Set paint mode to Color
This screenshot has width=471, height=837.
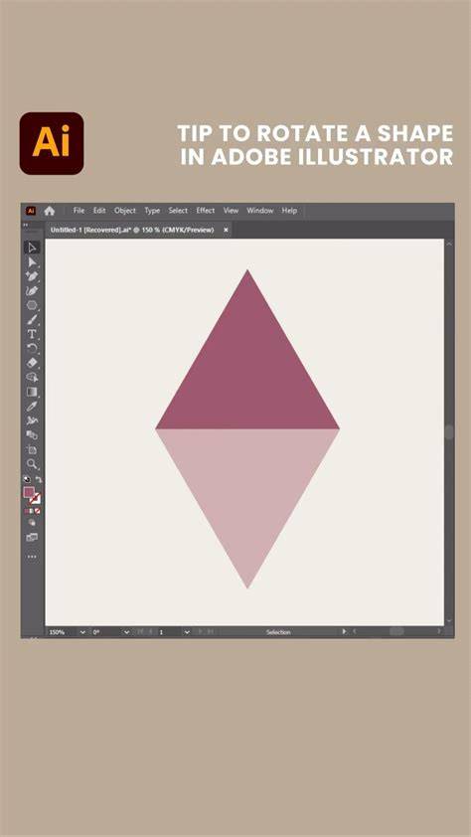[26, 511]
